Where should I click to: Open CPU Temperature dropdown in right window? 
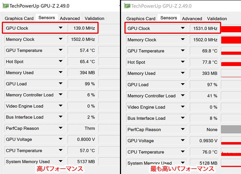point(183,152)
